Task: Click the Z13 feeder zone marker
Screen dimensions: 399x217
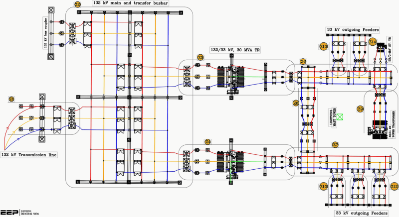Action: point(323,47)
